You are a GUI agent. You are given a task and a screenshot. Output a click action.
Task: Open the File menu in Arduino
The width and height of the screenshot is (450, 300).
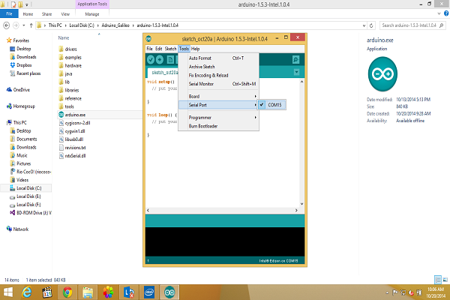point(149,49)
